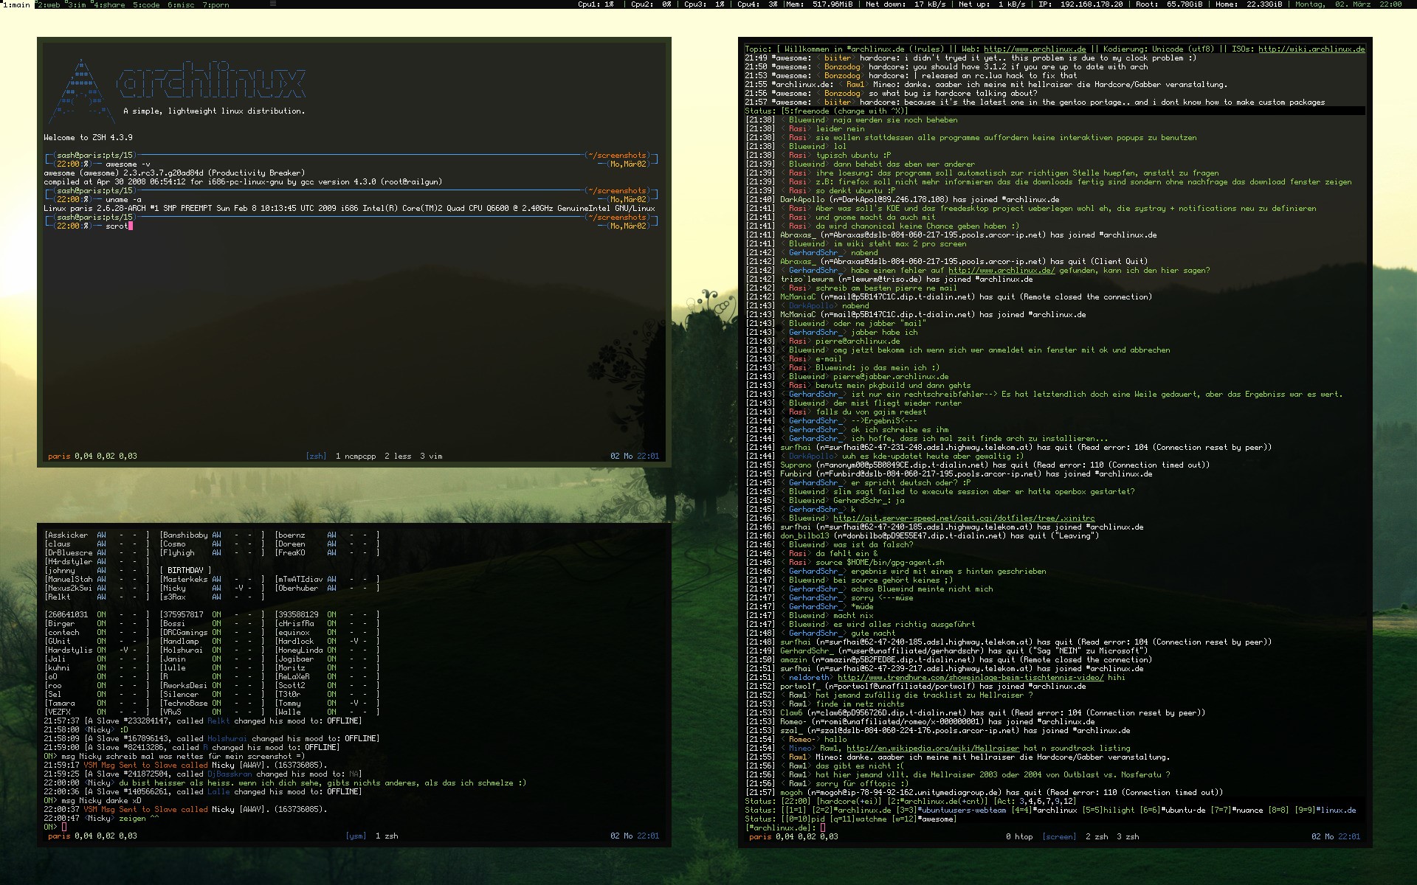Select the [ysm] window in bottom-left terminal
The image size is (1417, 885).
click(x=356, y=836)
